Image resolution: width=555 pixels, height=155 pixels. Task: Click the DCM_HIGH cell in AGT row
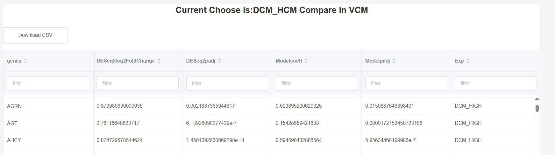tap(468, 123)
